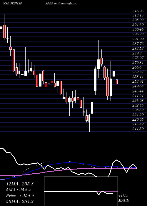
Task: Choose the 270.84 price level label
Action: click(x=138, y=63)
